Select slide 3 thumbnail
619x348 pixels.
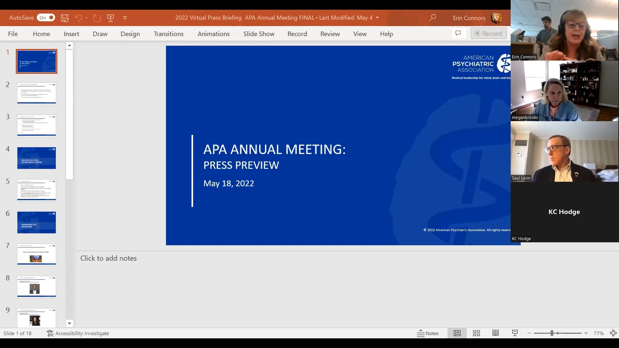36,126
